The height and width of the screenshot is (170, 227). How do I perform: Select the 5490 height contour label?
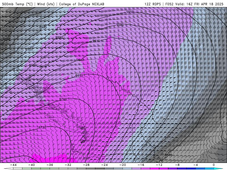click(43, 27)
